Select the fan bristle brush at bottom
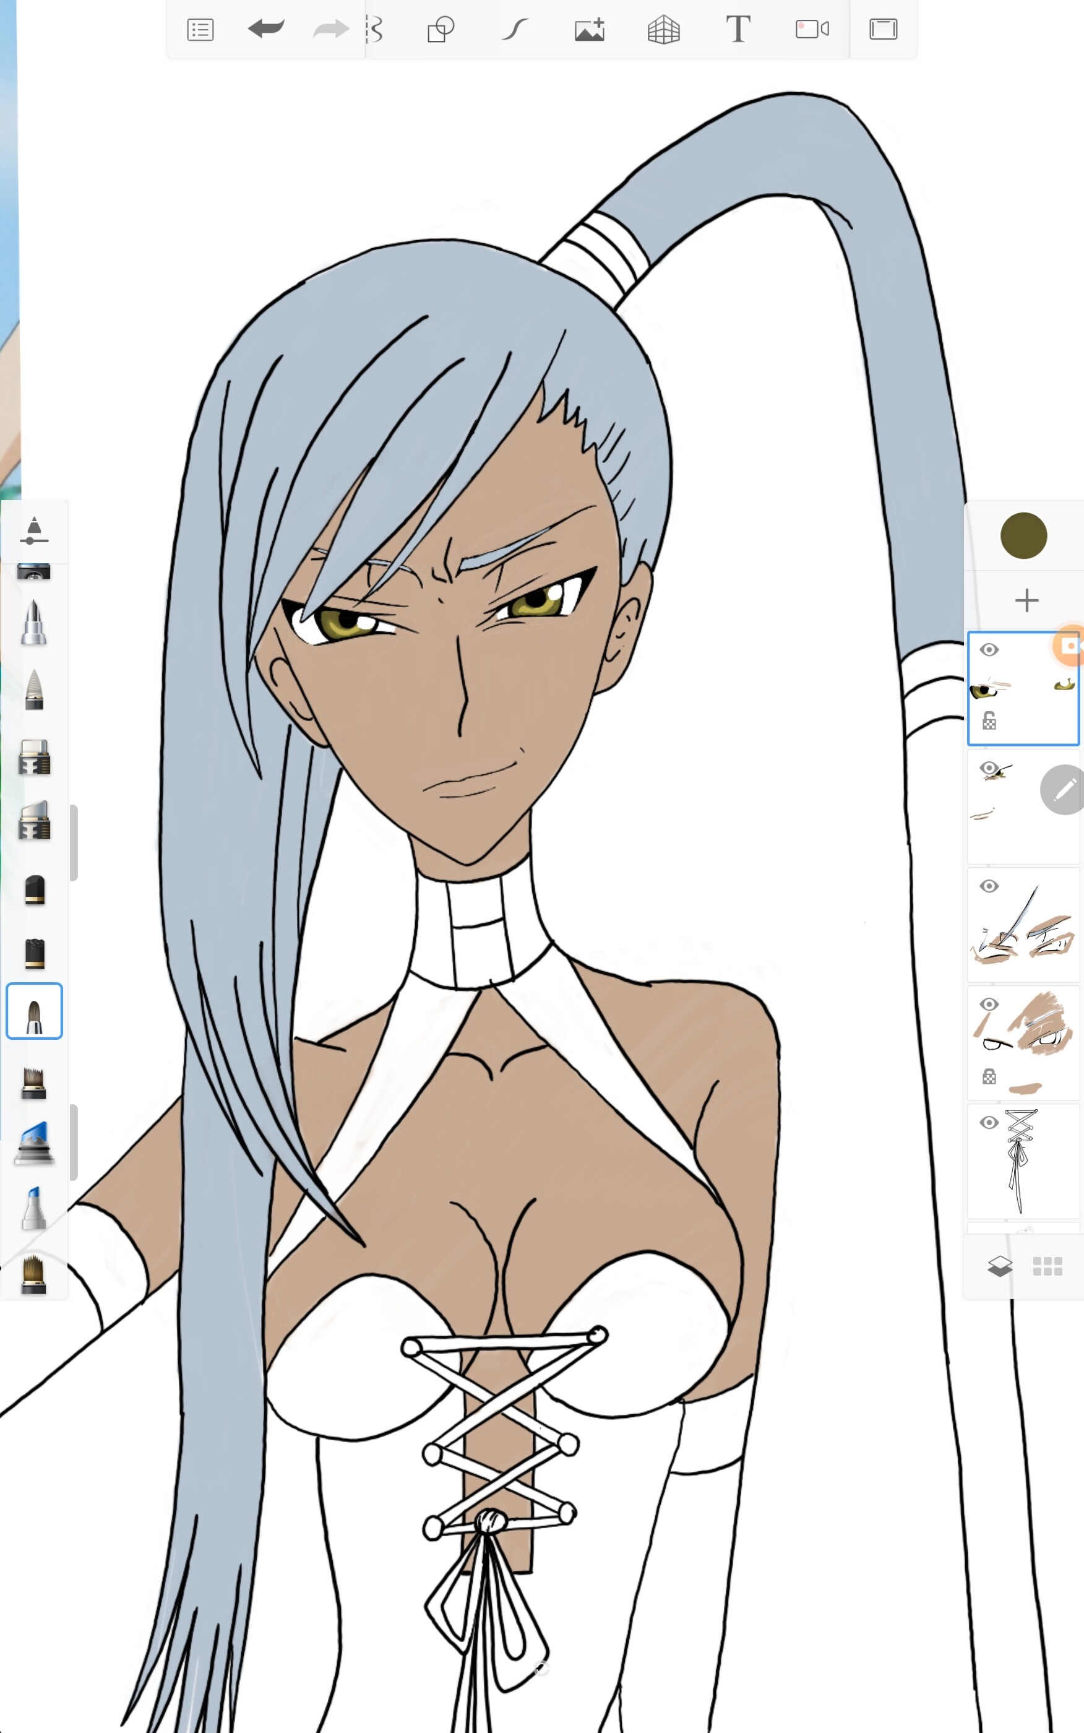The width and height of the screenshot is (1084, 1733). point(33,1275)
